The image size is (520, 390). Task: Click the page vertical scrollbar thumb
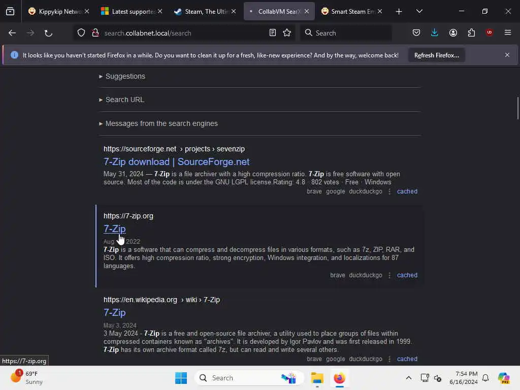click(517, 108)
